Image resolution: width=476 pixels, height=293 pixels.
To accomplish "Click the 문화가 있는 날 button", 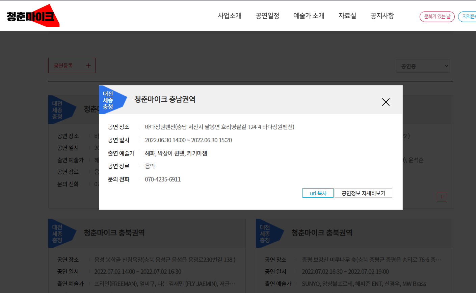I will click(x=437, y=17).
